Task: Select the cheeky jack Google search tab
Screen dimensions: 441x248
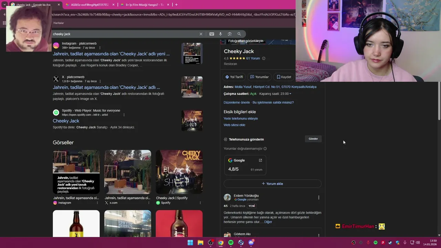Action: tap(33, 5)
